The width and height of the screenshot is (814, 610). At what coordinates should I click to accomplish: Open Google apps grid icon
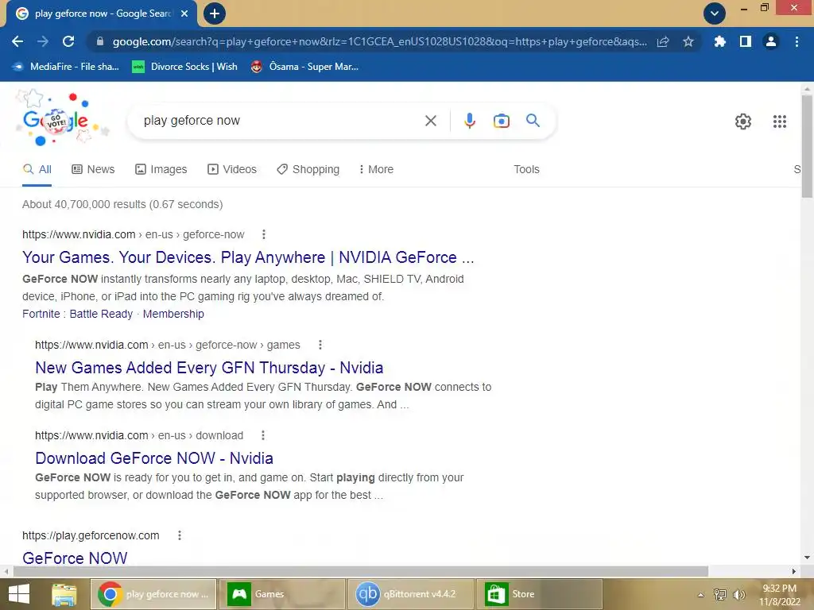pos(779,122)
